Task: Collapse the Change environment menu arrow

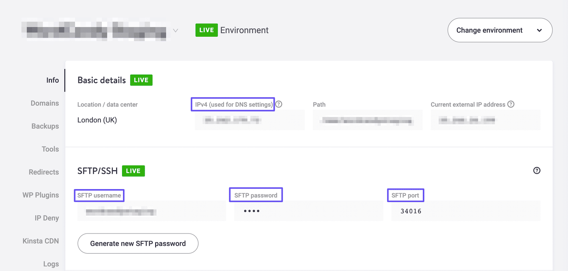Action: point(539,30)
